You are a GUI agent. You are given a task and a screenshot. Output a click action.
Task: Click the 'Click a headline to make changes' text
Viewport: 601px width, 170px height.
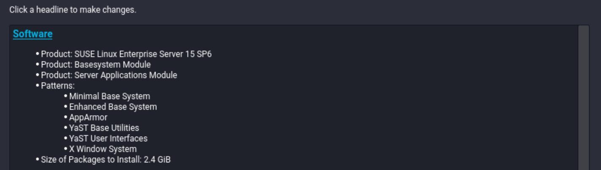(73, 9)
